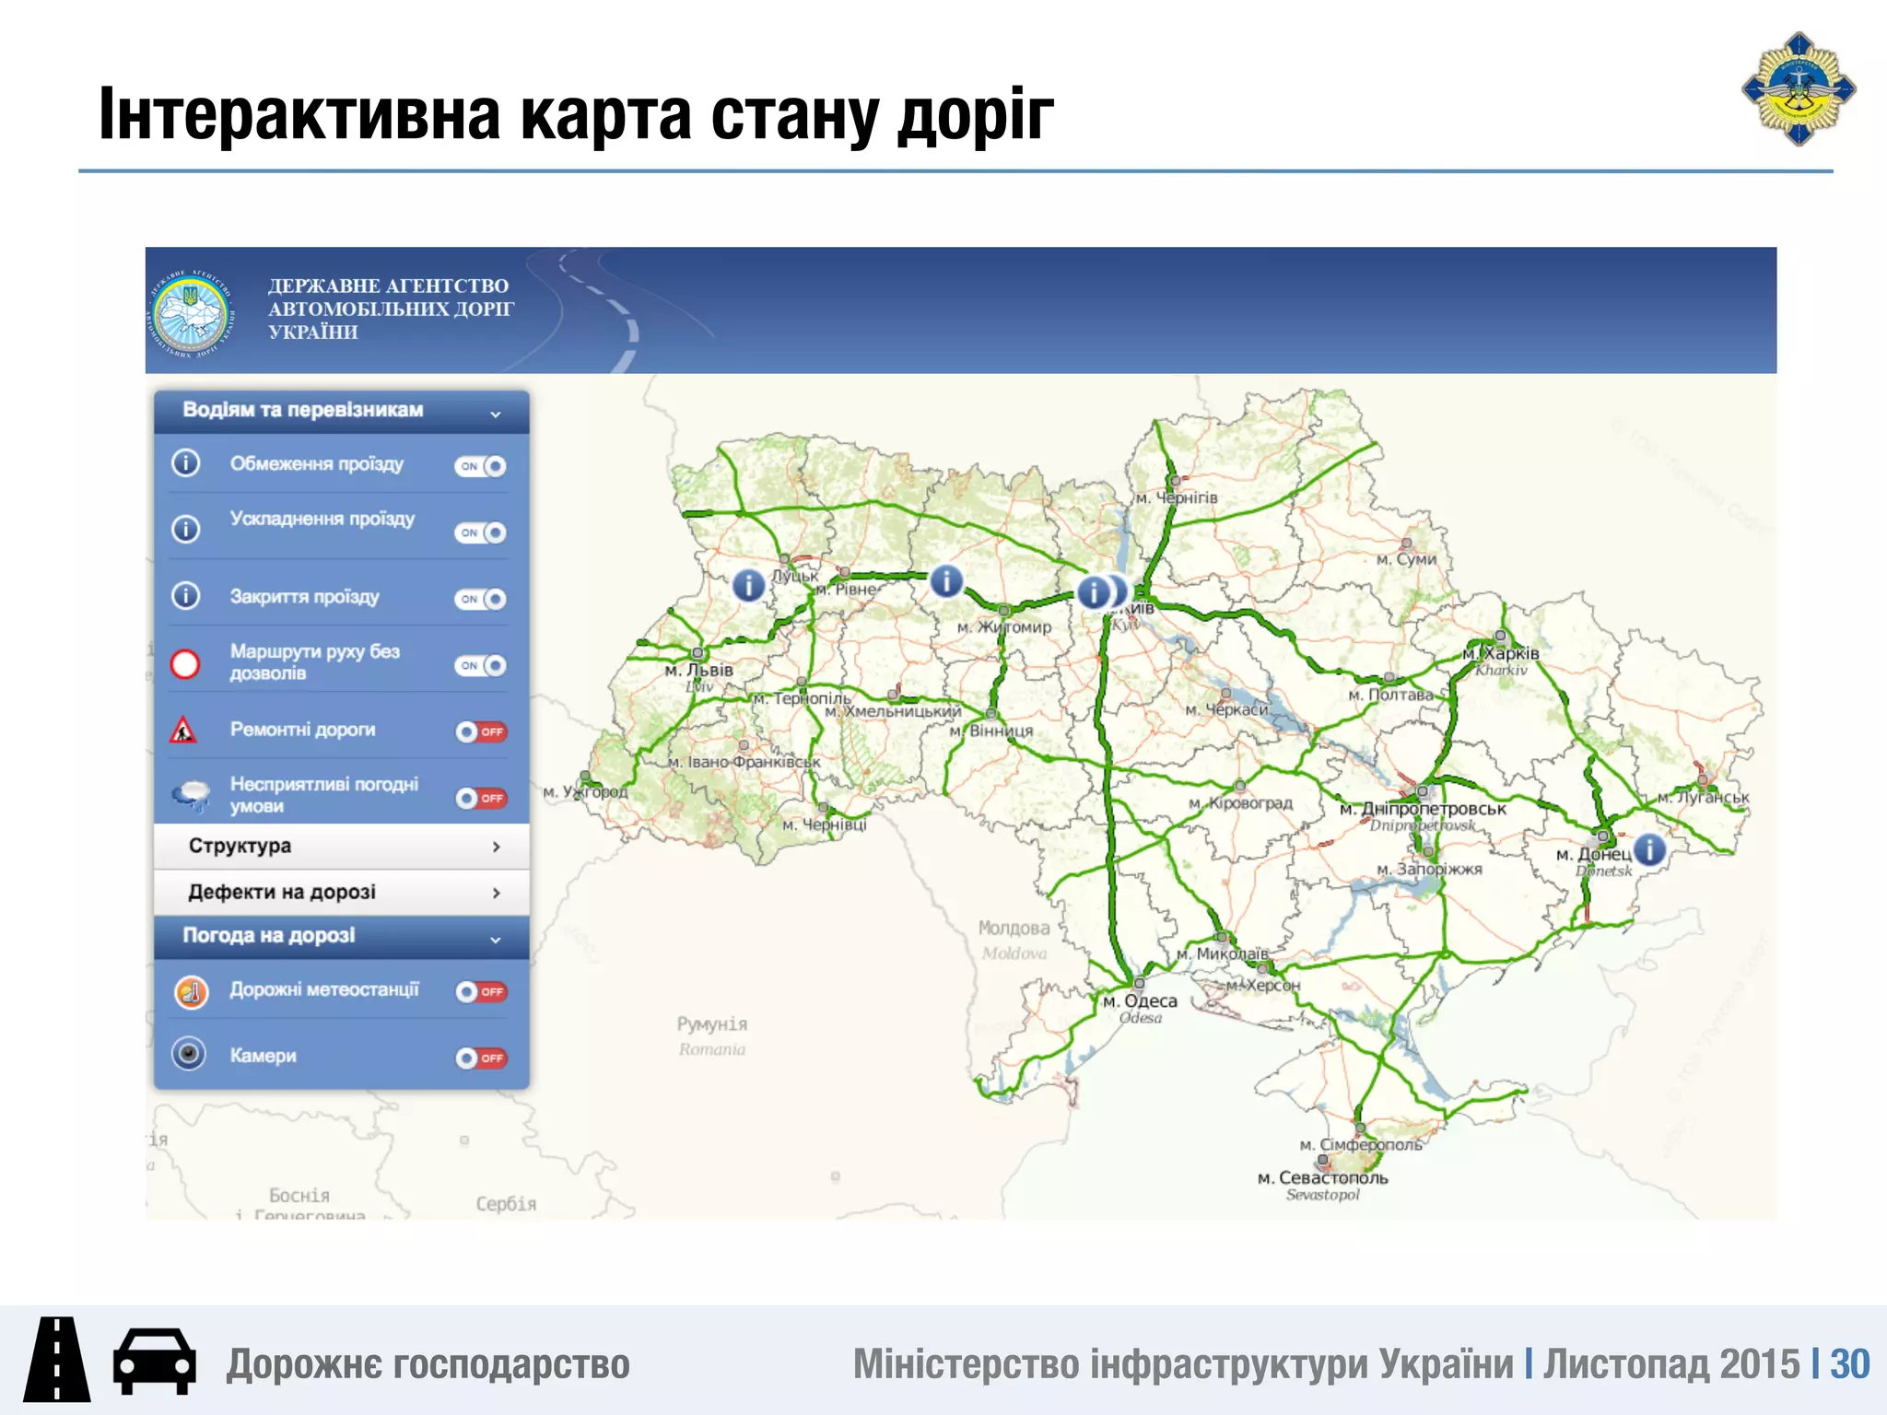Click the м. Одеса city label
This screenshot has height=1415, width=1887.
coord(1141,1000)
